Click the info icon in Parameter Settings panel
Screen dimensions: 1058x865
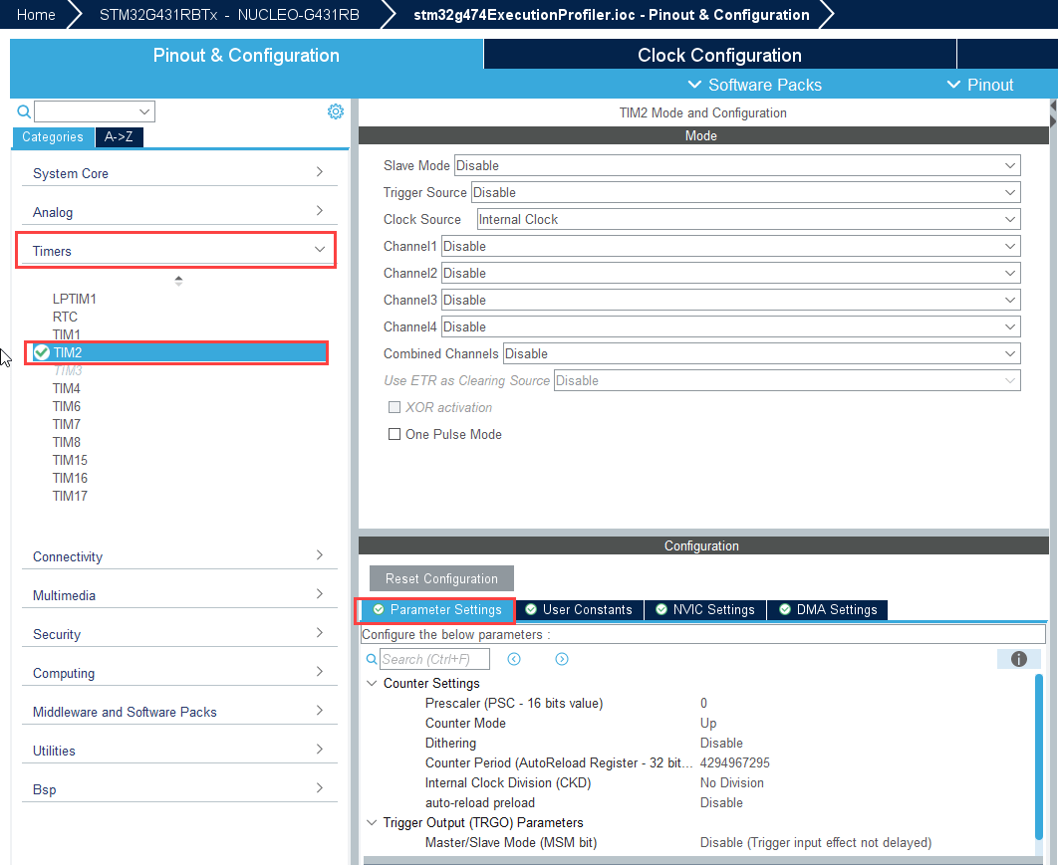pos(1018,659)
